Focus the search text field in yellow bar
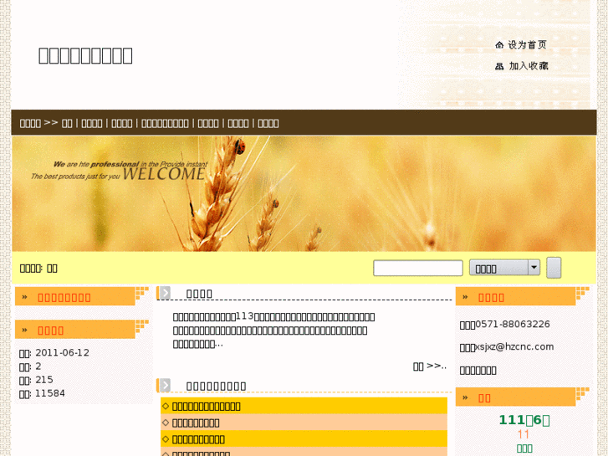Viewport: 608px width, 456px height. 418,268
